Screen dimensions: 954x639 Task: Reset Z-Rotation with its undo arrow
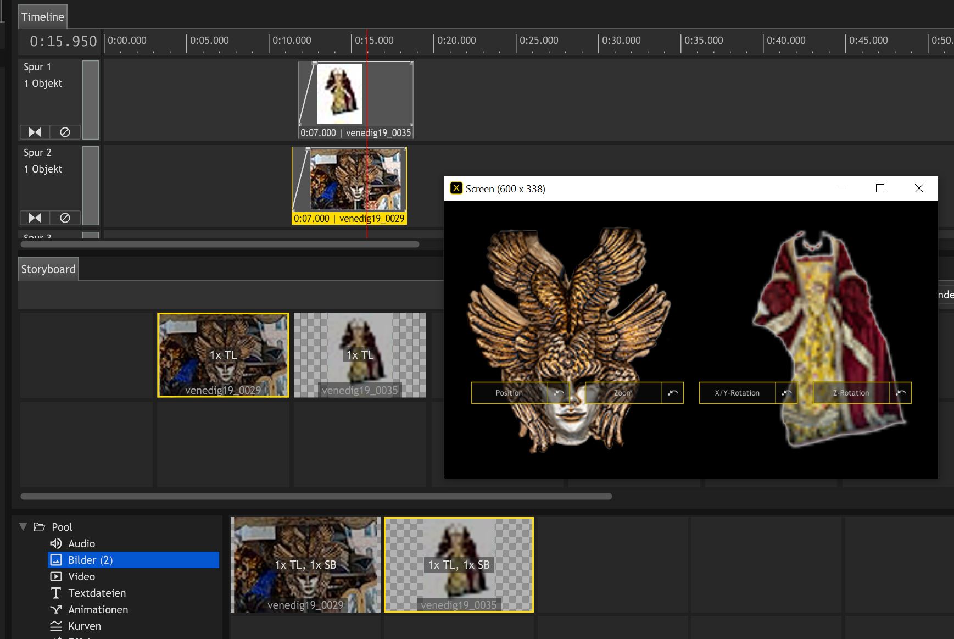900,393
